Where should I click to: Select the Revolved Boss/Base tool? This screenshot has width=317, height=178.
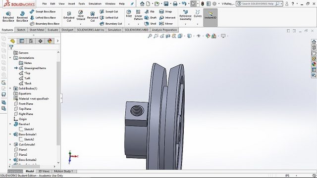(x=22, y=16)
